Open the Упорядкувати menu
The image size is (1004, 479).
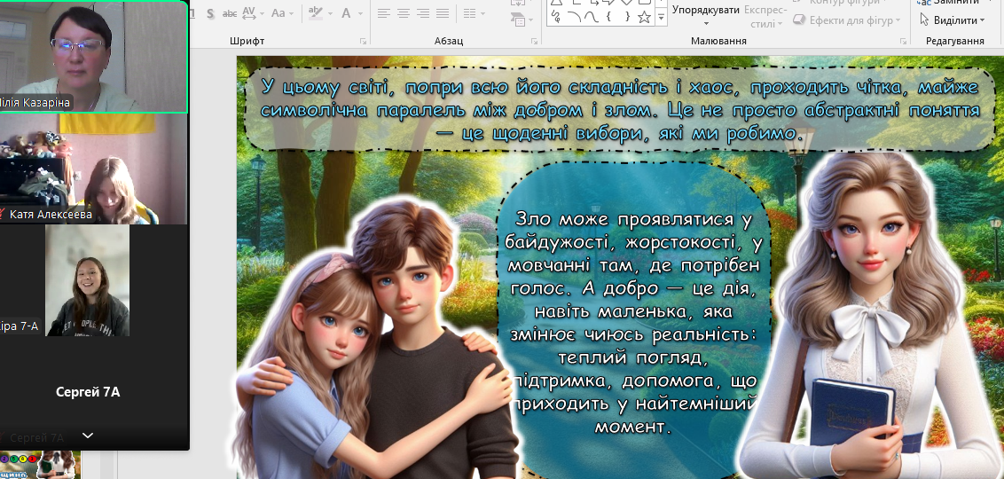coord(706,10)
